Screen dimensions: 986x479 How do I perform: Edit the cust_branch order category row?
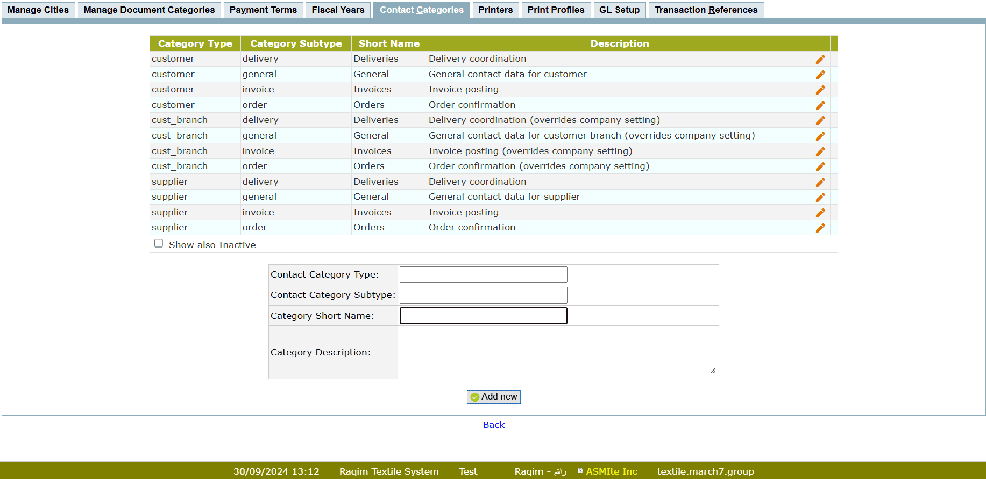tap(820, 166)
